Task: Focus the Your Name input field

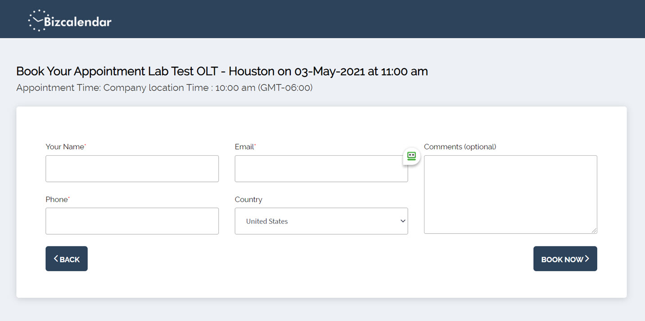Action: tap(132, 169)
